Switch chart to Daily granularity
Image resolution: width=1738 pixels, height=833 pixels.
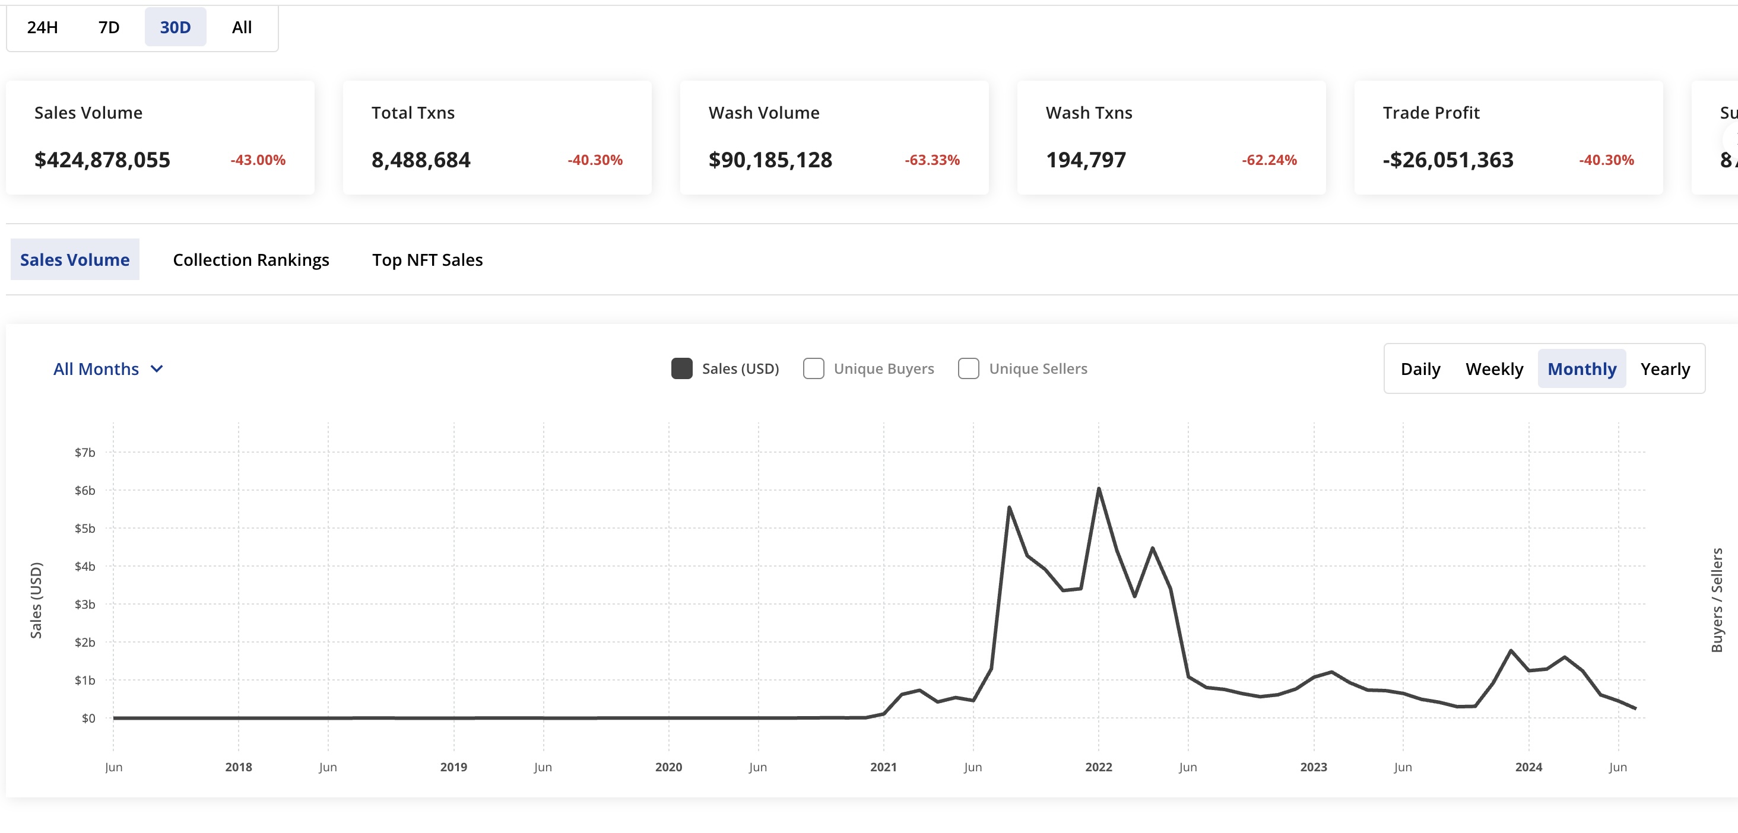coord(1420,369)
